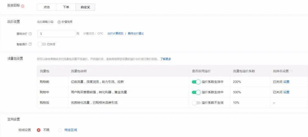Click the question mark icon beside 基础出价
Screen dimensions: 308x137
pos(30,34)
